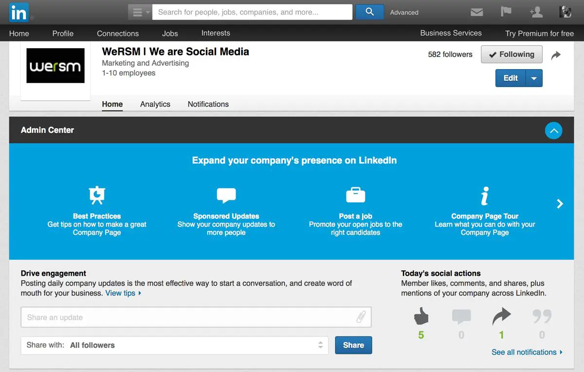
Task: Click the shares count 1
Action: 501,335
